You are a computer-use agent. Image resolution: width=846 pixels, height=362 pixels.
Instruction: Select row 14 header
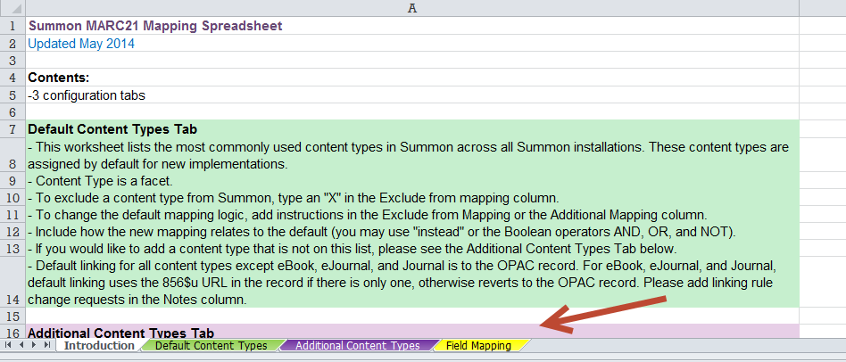(12, 283)
